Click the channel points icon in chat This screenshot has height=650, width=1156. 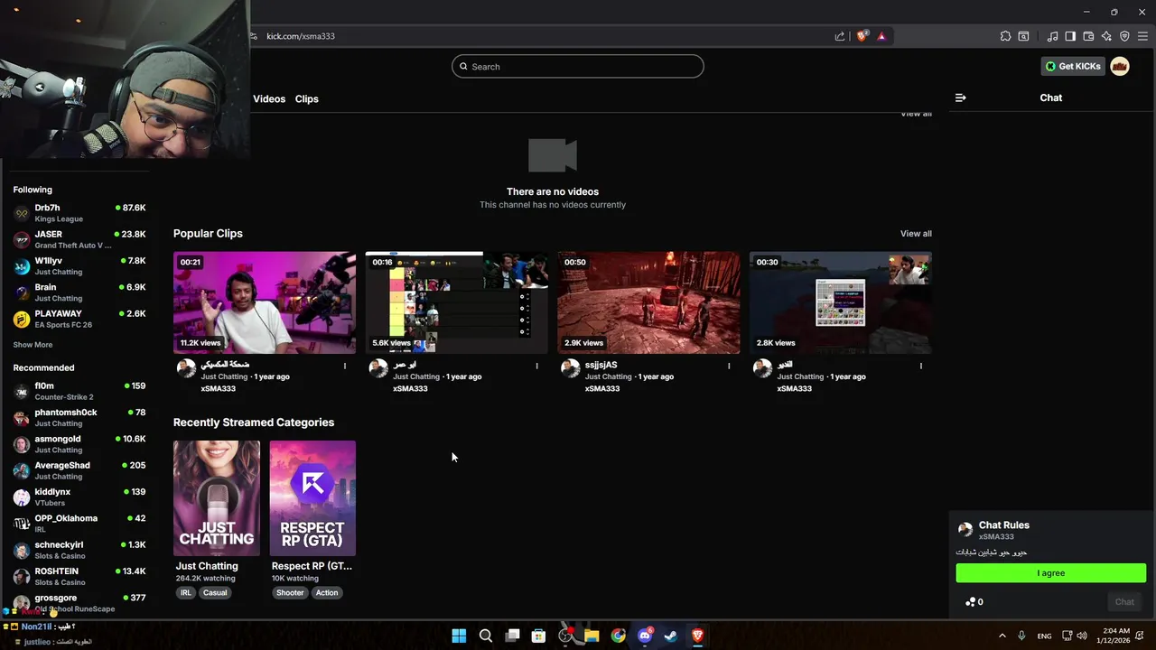971,602
